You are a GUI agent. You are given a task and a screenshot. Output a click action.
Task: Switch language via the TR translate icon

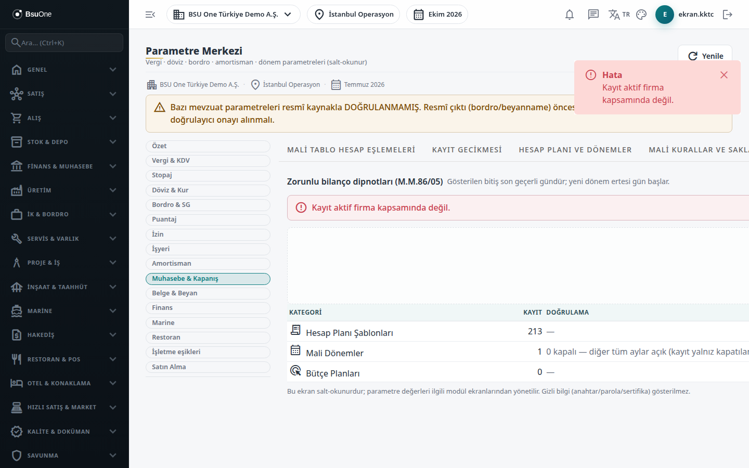point(619,15)
